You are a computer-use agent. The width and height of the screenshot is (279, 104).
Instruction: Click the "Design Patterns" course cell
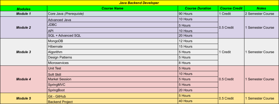click(113, 57)
